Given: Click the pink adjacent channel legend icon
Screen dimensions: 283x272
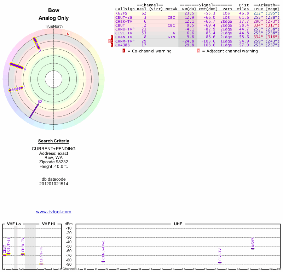Looking at the screenshot, I should pos(198,51).
